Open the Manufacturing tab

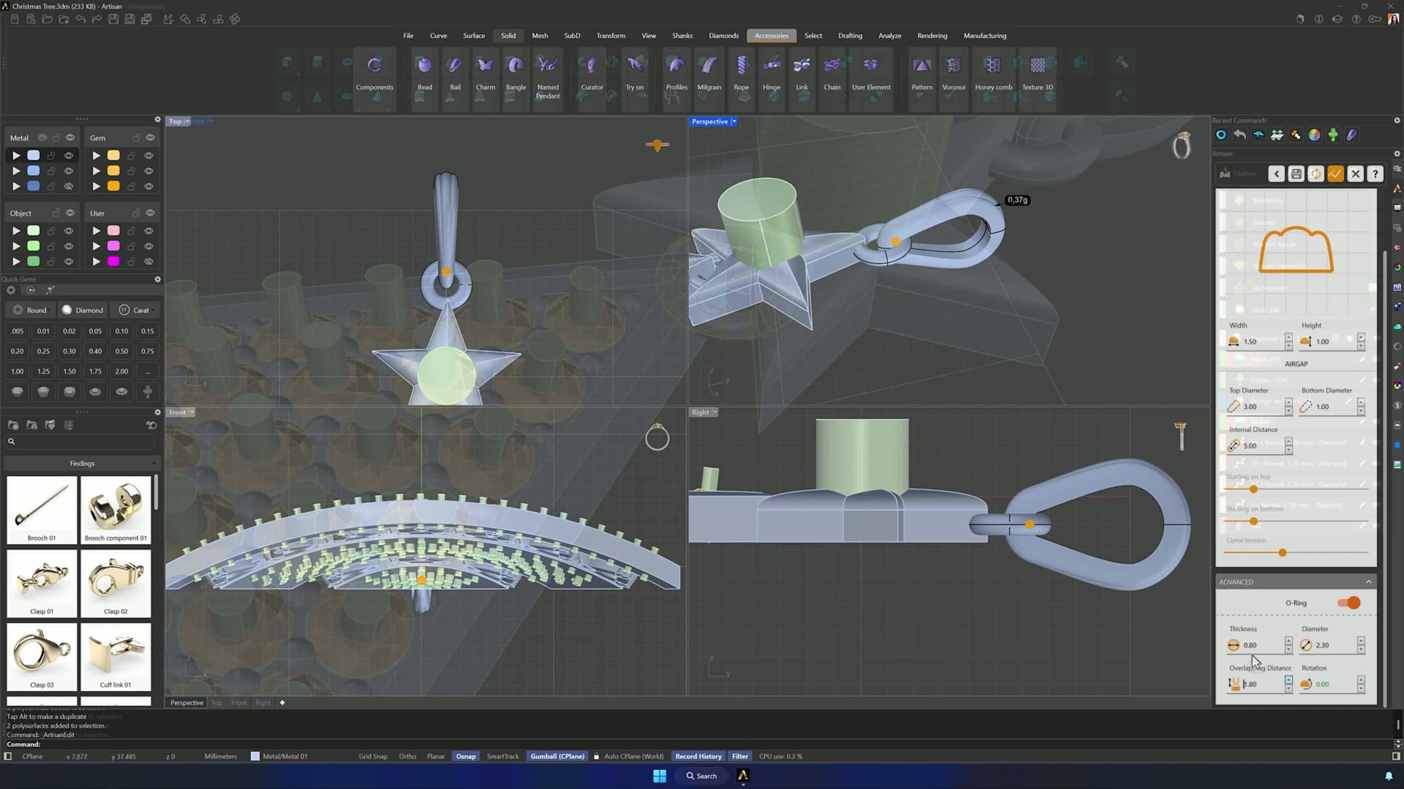tap(984, 35)
